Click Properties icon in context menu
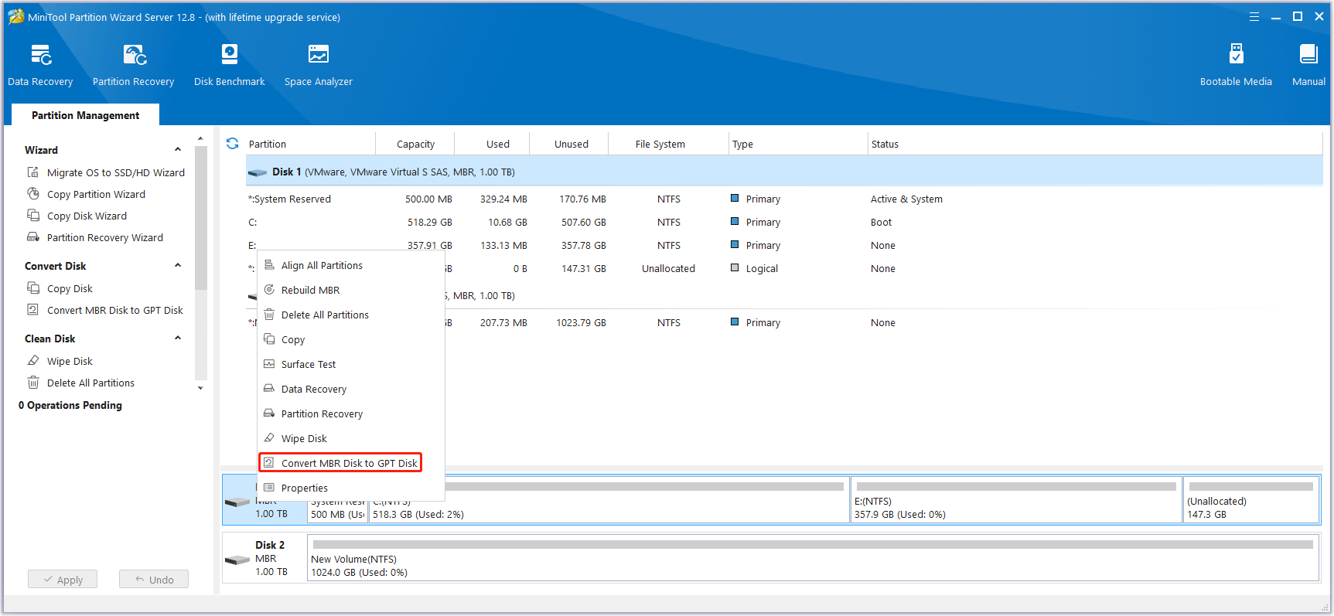The width and height of the screenshot is (1334, 616). (269, 488)
